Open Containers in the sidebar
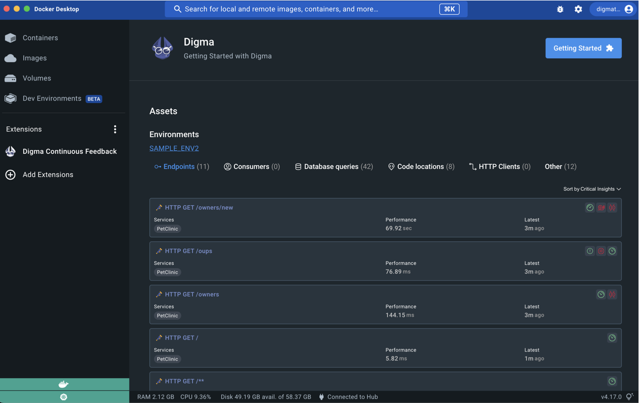Image resolution: width=639 pixels, height=403 pixels. (40, 38)
